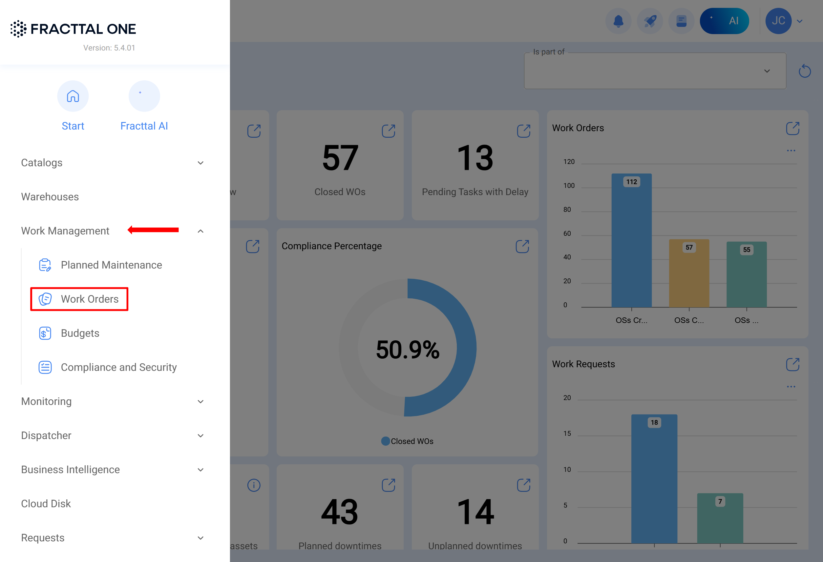The image size is (823, 562).
Task: Open the 'Is part of' dropdown
Action: click(x=655, y=71)
